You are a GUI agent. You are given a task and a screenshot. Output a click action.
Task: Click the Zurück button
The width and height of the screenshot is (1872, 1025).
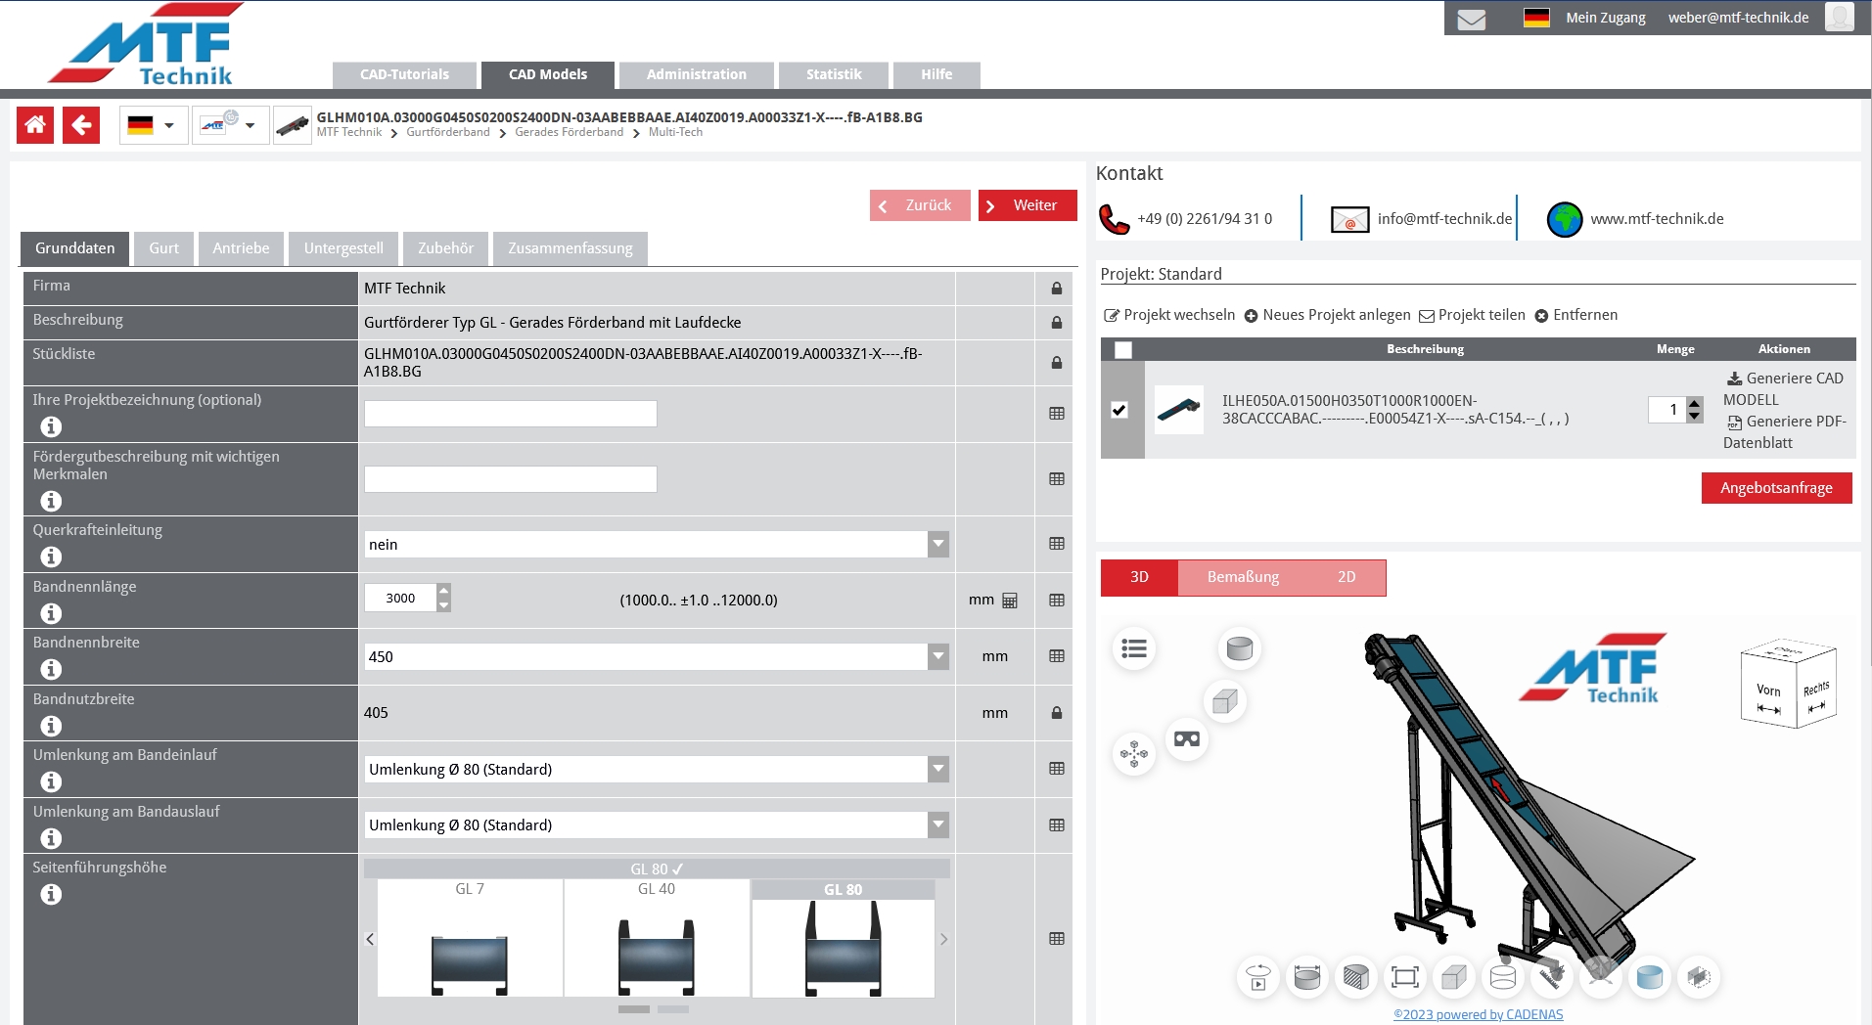(920, 205)
